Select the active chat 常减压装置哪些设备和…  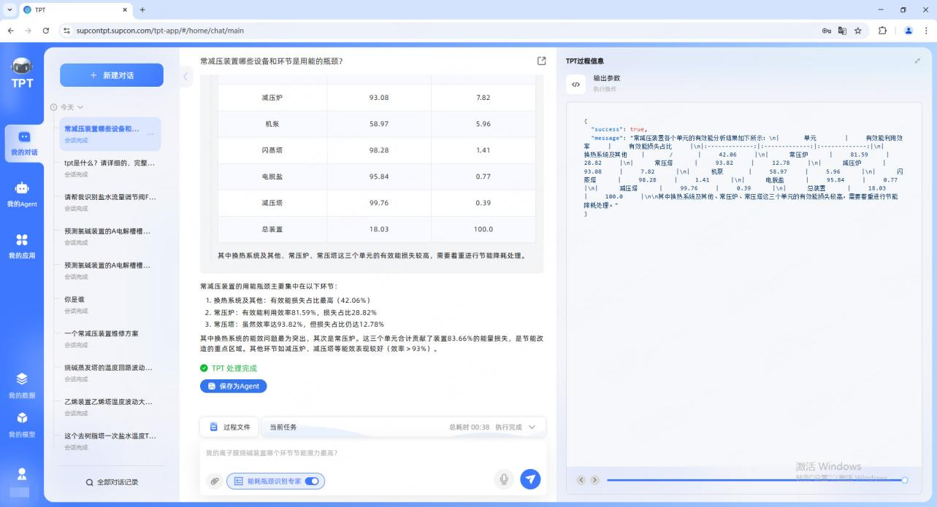coord(110,133)
